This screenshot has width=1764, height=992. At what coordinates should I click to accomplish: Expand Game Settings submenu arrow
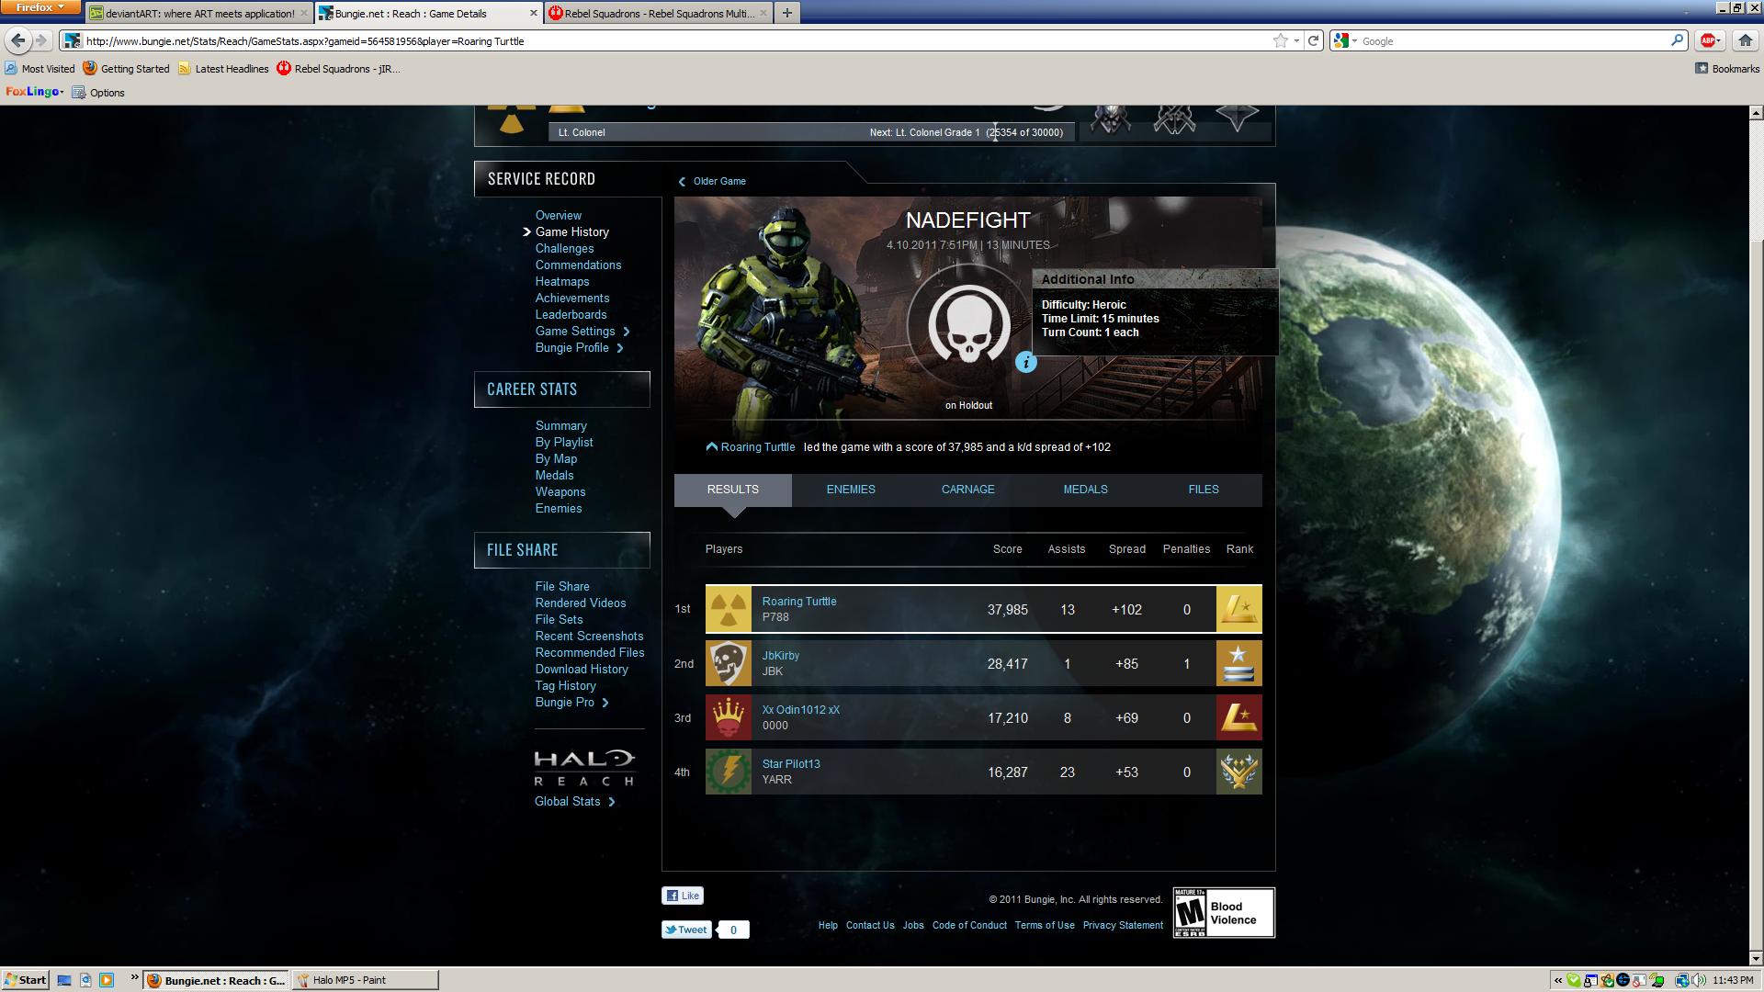point(627,332)
